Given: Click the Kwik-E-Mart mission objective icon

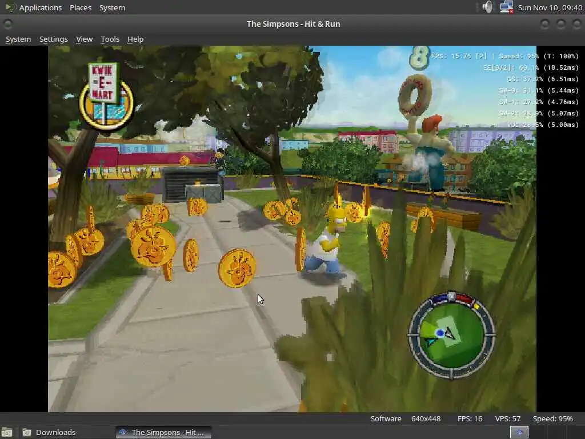Looking at the screenshot, I should 107,96.
